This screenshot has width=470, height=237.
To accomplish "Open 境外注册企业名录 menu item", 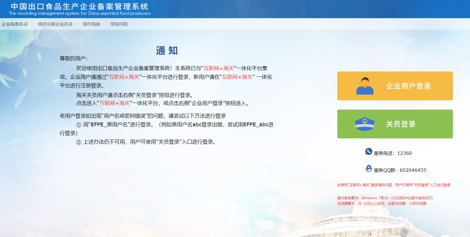I will [x=55, y=24].
